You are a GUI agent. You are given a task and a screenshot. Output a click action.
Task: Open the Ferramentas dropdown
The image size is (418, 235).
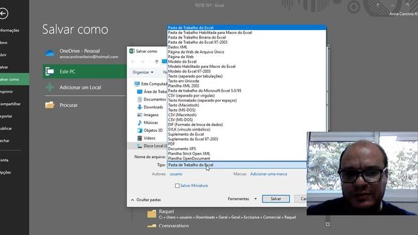click(242, 198)
